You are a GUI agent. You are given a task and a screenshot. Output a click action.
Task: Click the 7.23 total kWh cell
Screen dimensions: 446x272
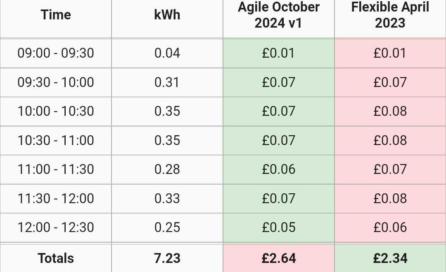(167, 258)
